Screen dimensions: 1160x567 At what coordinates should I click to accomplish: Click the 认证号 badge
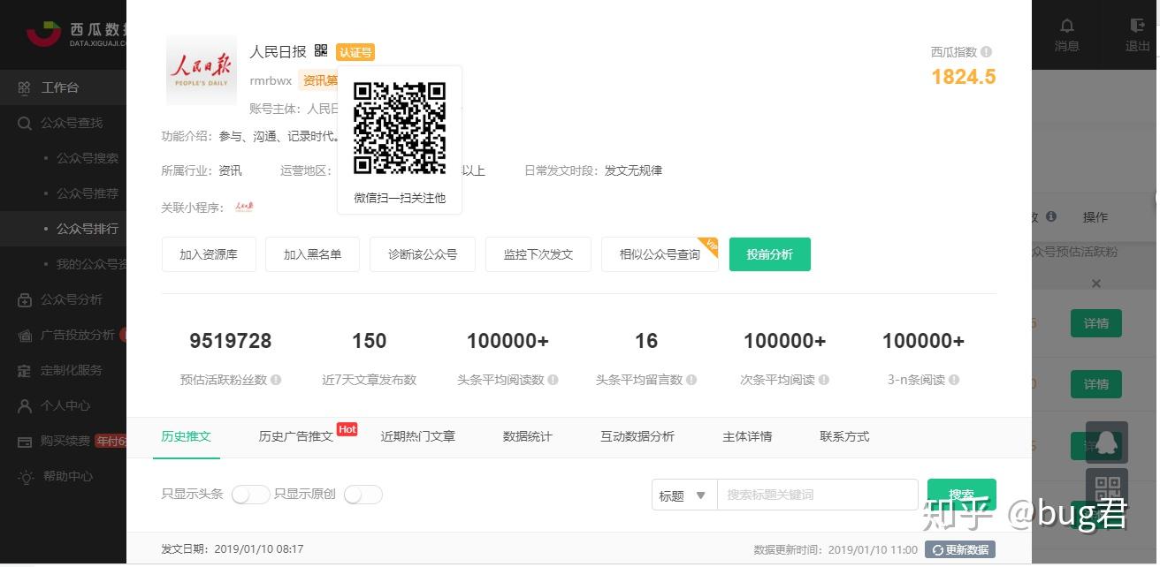click(x=355, y=52)
